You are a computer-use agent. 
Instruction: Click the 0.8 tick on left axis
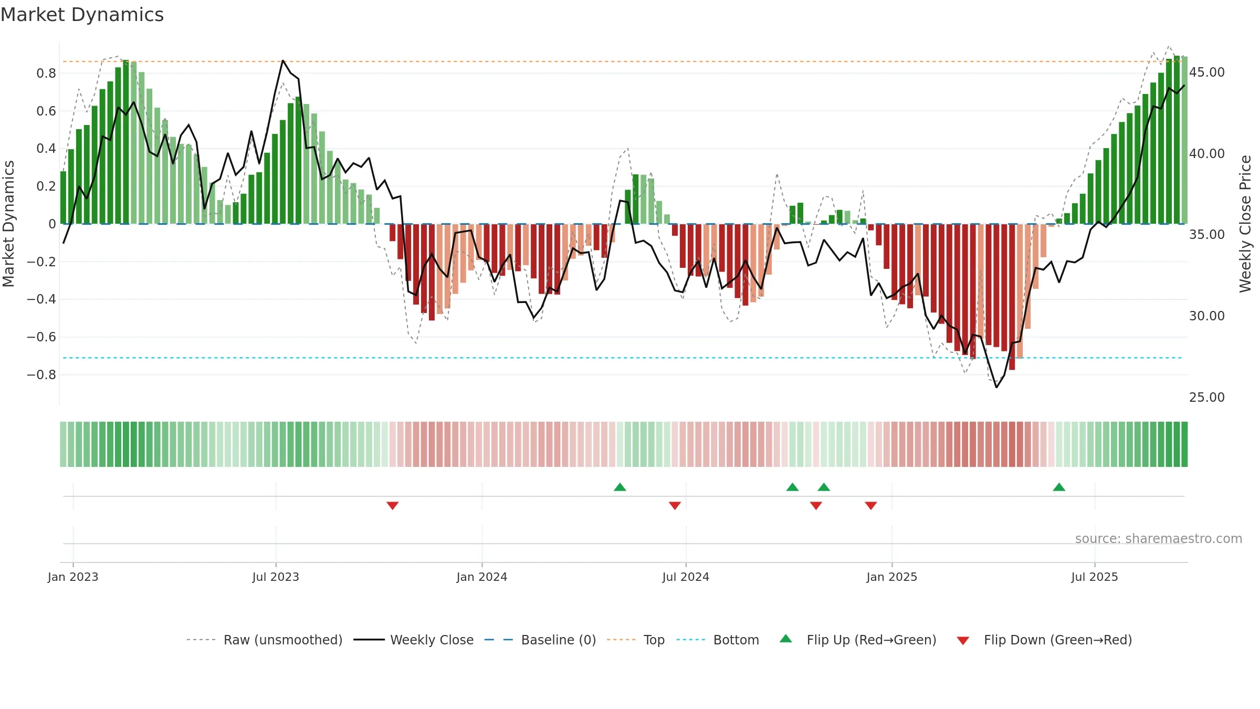(46, 73)
